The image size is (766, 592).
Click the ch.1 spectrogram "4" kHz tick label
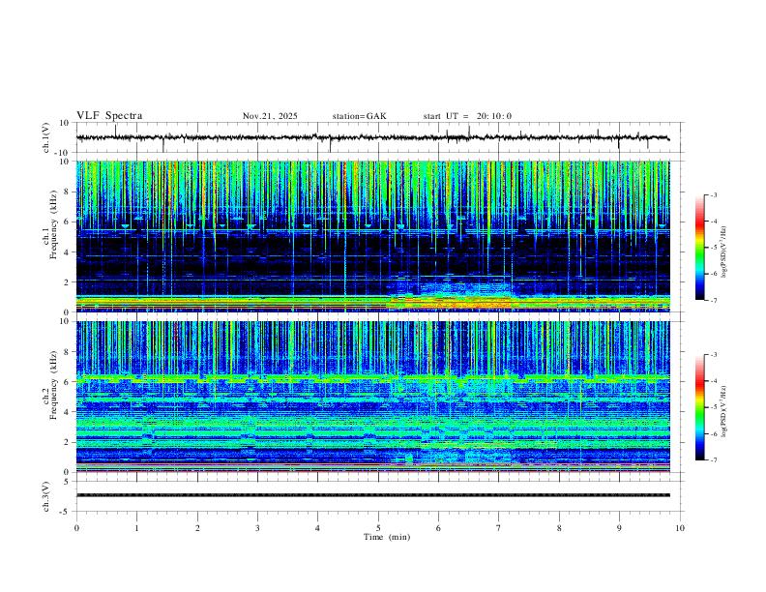coord(67,252)
